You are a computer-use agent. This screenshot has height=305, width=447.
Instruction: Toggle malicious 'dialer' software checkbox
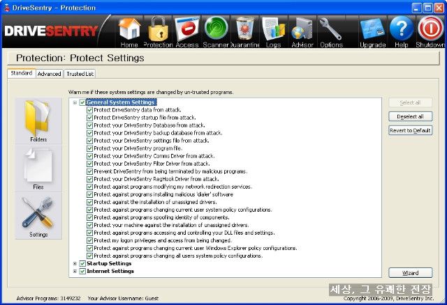(x=89, y=194)
